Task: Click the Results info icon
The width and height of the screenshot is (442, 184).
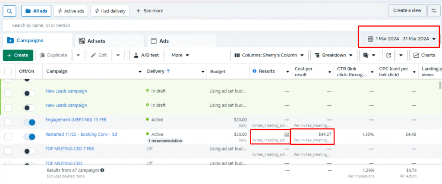Action: (x=255, y=71)
